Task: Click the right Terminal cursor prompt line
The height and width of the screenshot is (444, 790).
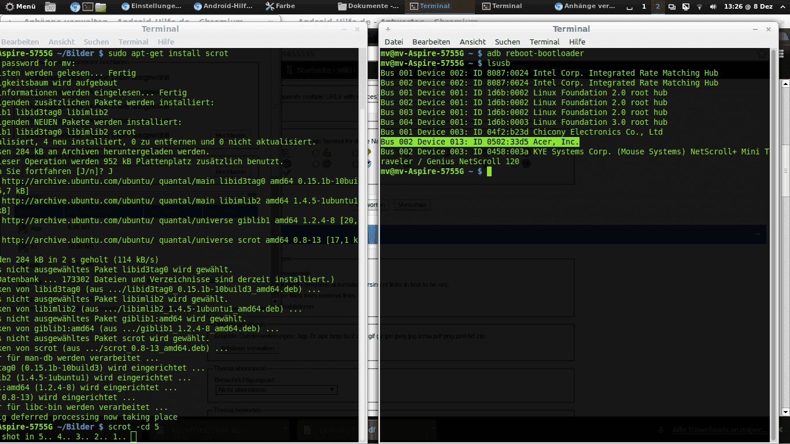Action: (436, 171)
